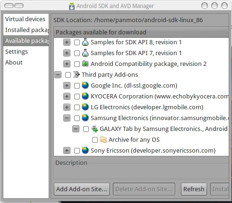Screen dimensions: 232x203
Task: Select 'Samples for SDK API 7, revision 1' text
Action: (x=136, y=53)
